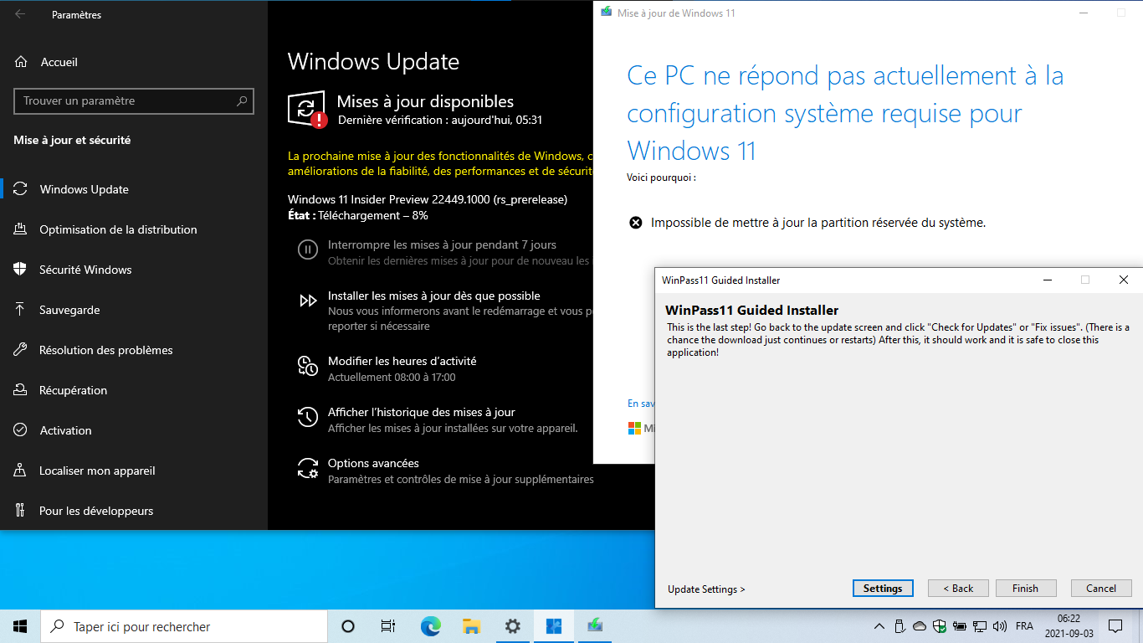Open Options avancées in Windows Update

click(x=374, y=463)
